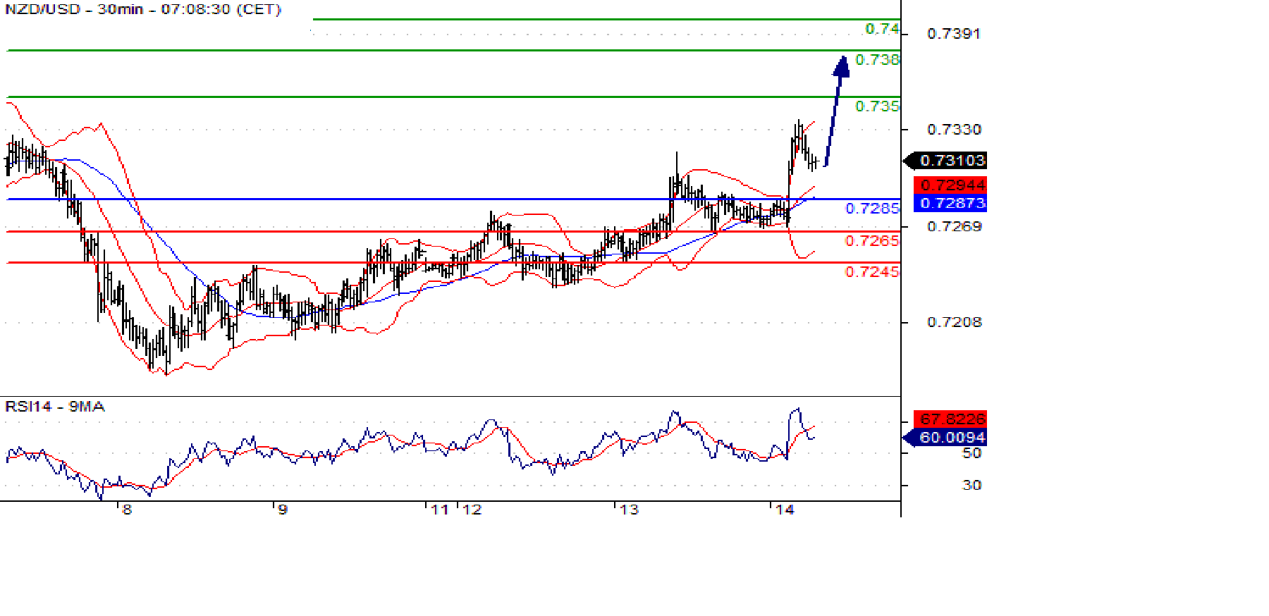Click the 0.7330 price axis value
This screenshot has width=1269, height=616.
953,130
